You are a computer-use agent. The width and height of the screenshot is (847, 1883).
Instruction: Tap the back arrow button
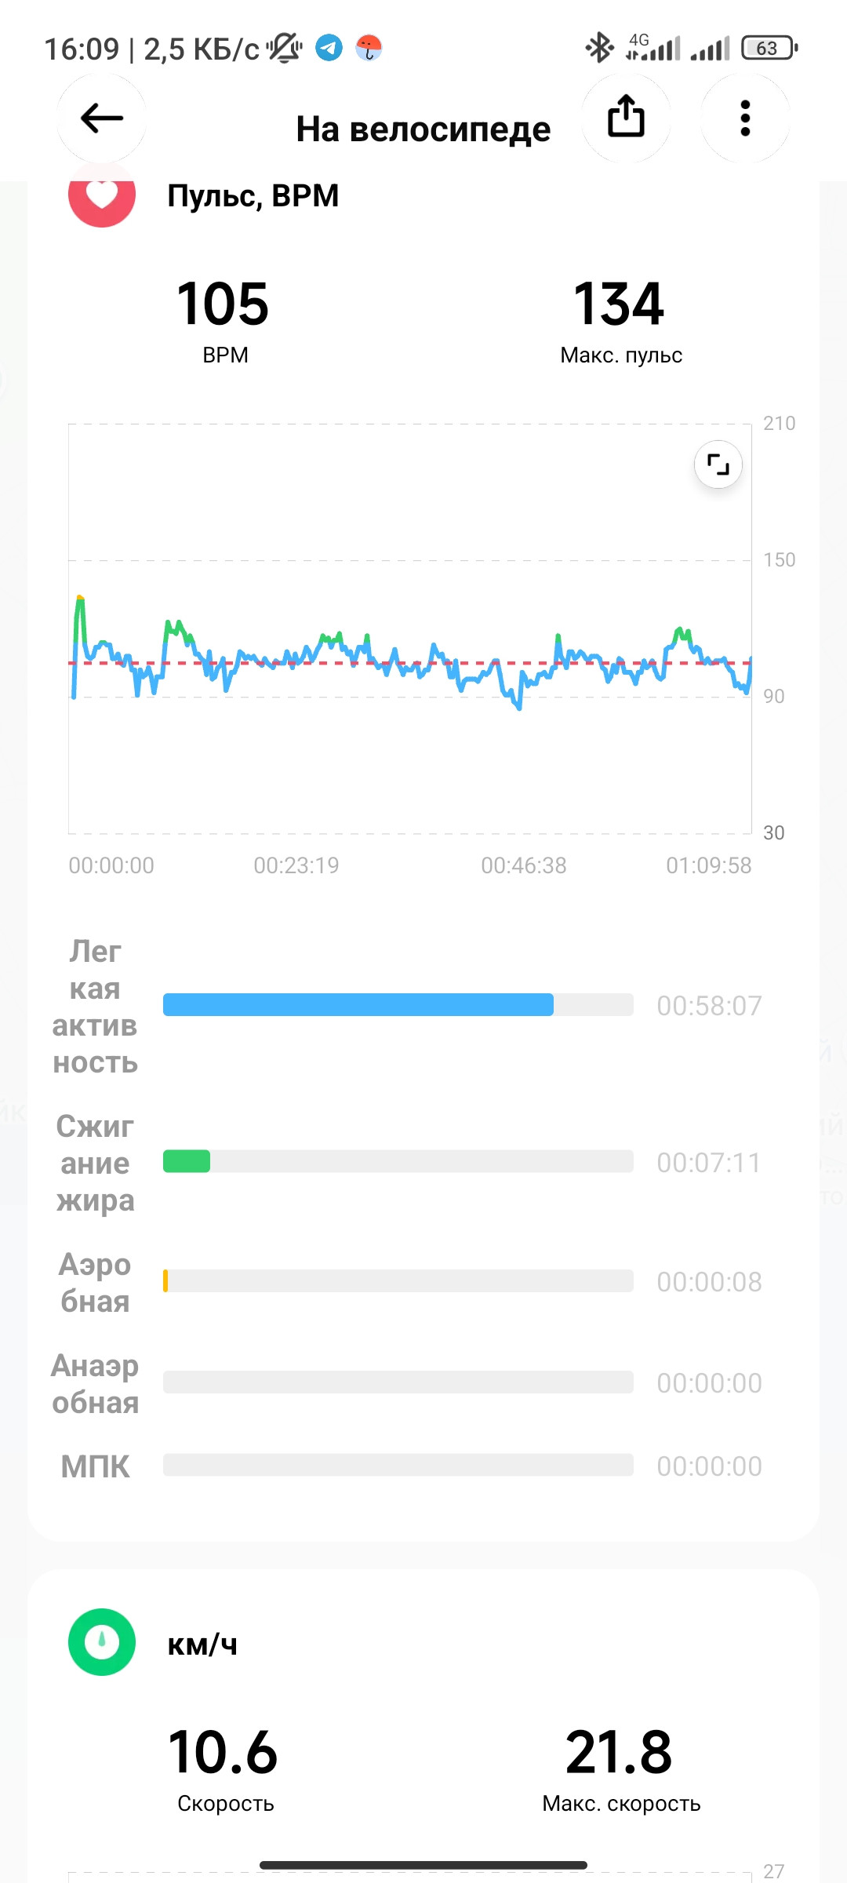pyautogui.click(x=102, y=118)
